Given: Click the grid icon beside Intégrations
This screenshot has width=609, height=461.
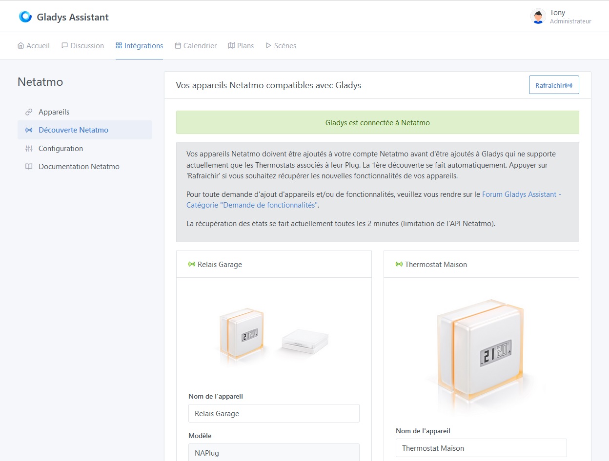Looking at the screenshot, I should coord(119,45).
